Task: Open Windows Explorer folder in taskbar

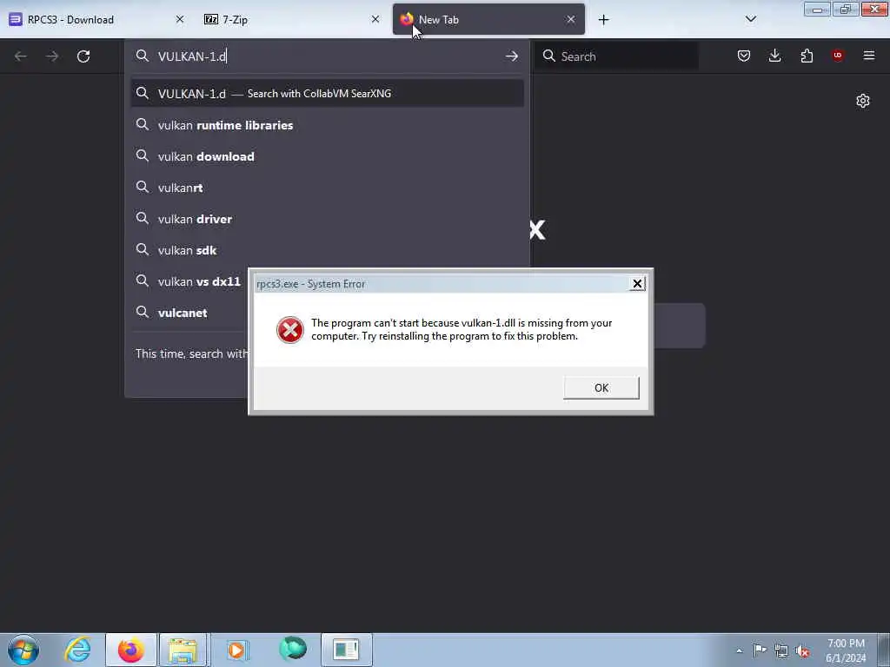Action: (x=183, y=650)
